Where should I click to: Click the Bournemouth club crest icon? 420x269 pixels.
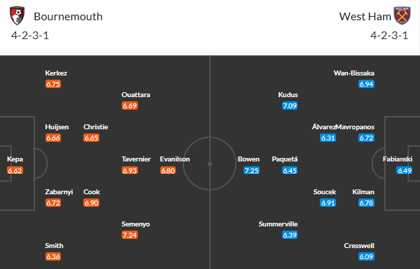(x=17, y=16)
